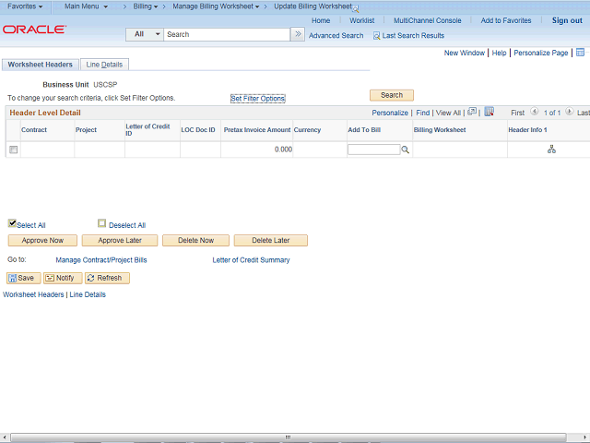Go to next row arrow icon

(x=570, y=112)
